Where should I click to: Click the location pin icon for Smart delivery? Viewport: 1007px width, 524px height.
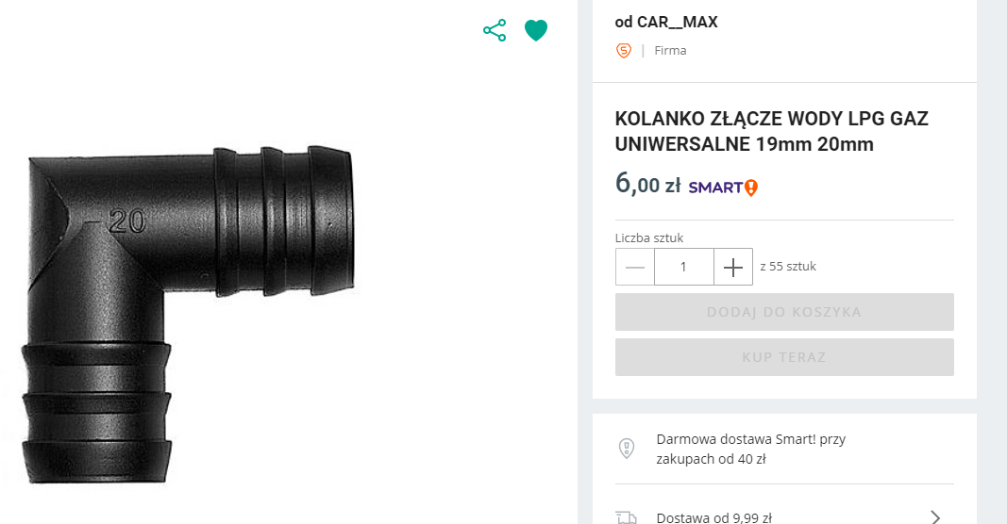point(626,449)
